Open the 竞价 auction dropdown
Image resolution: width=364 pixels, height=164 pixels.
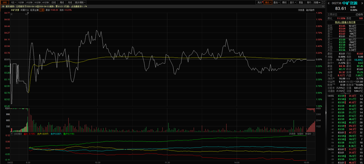click(268, 2)
